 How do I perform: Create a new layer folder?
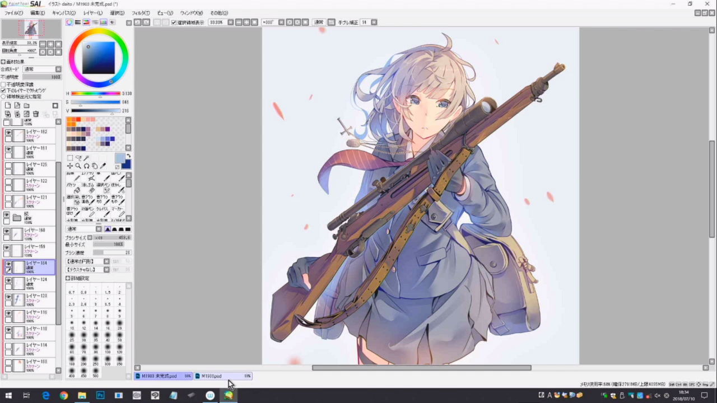click(26, 105)
